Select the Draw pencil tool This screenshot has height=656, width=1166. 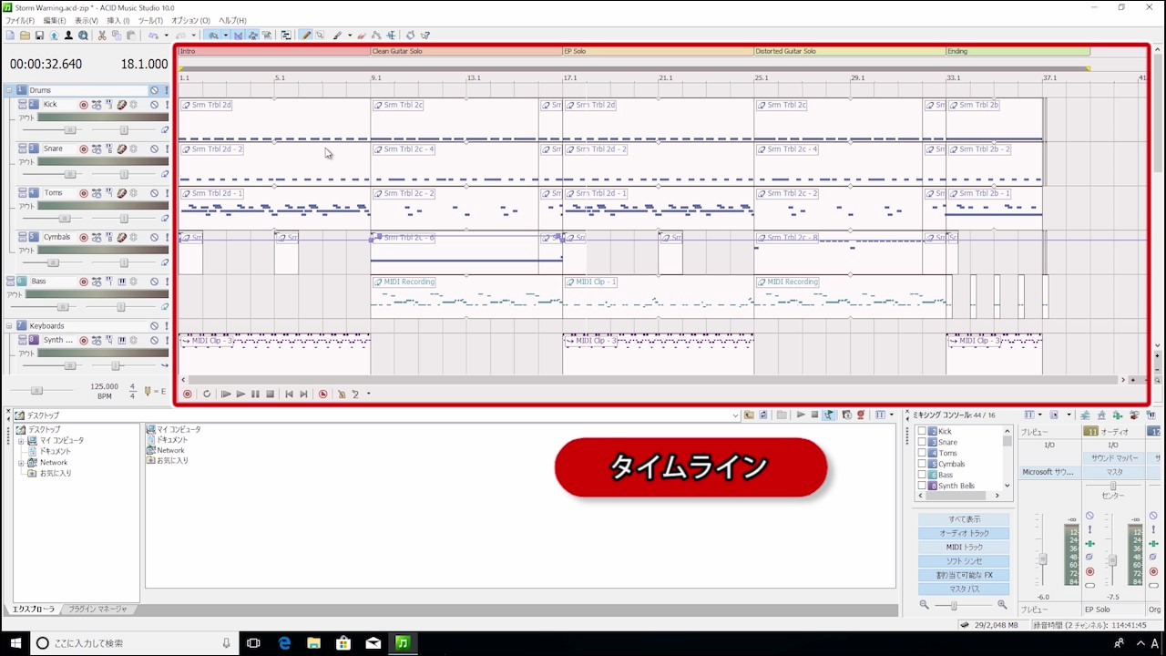point(306,36)
